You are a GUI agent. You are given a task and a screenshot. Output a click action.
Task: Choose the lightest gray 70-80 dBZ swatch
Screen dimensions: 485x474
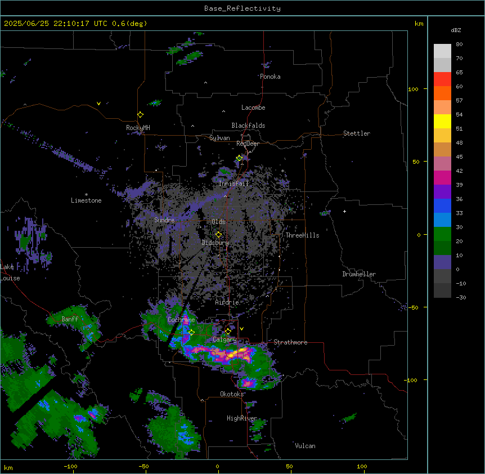[442, 51]
